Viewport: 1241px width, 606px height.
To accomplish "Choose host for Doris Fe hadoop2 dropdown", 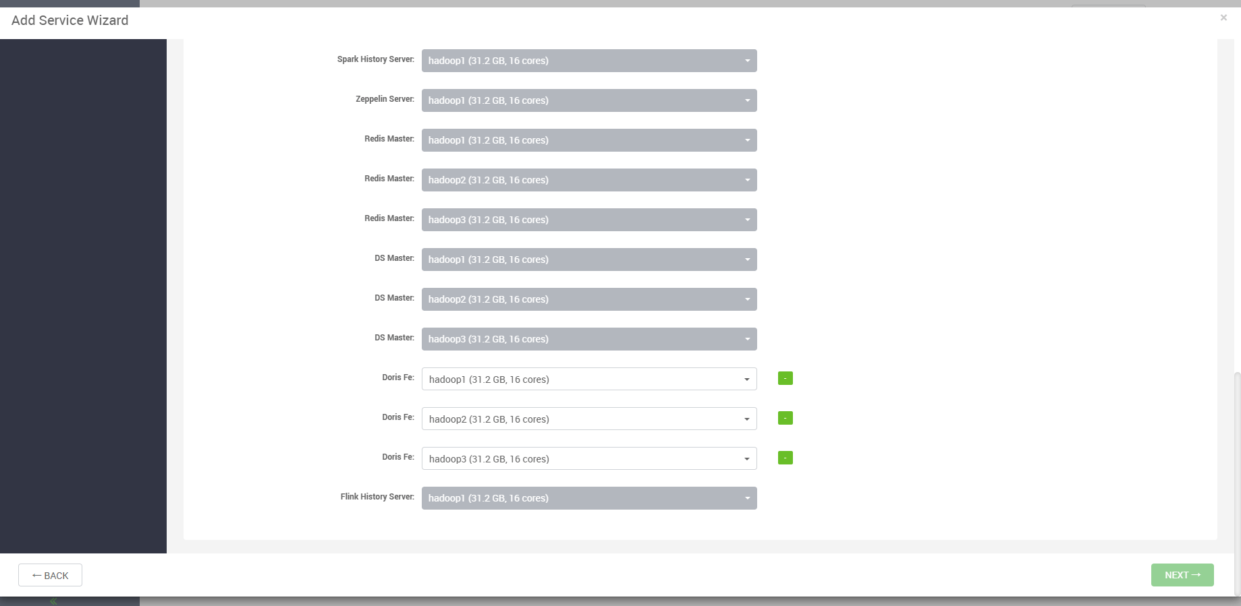I will pos(588,419).
